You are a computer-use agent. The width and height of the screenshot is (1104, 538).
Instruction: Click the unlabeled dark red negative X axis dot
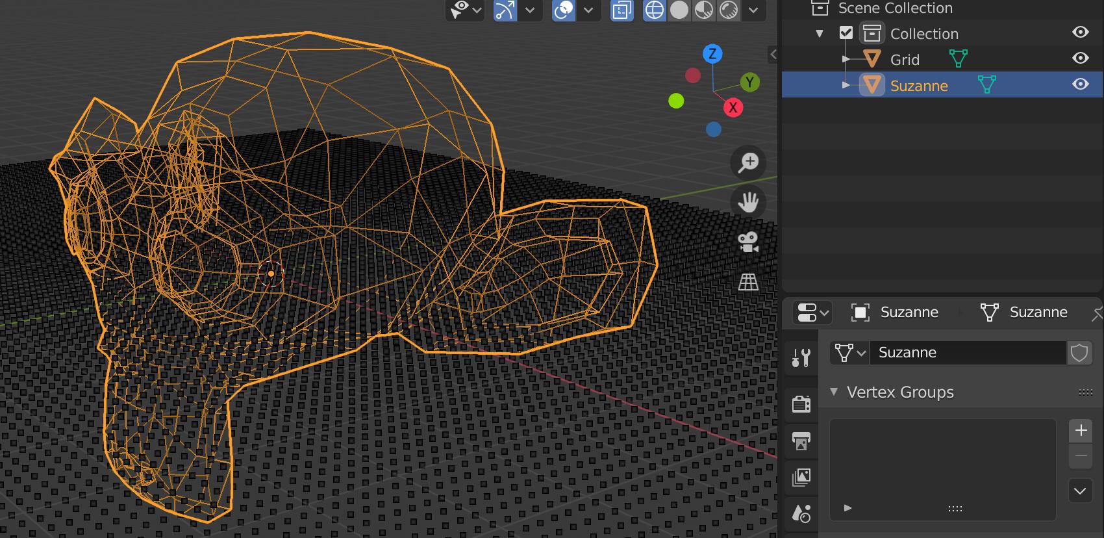tap(693, 75)
